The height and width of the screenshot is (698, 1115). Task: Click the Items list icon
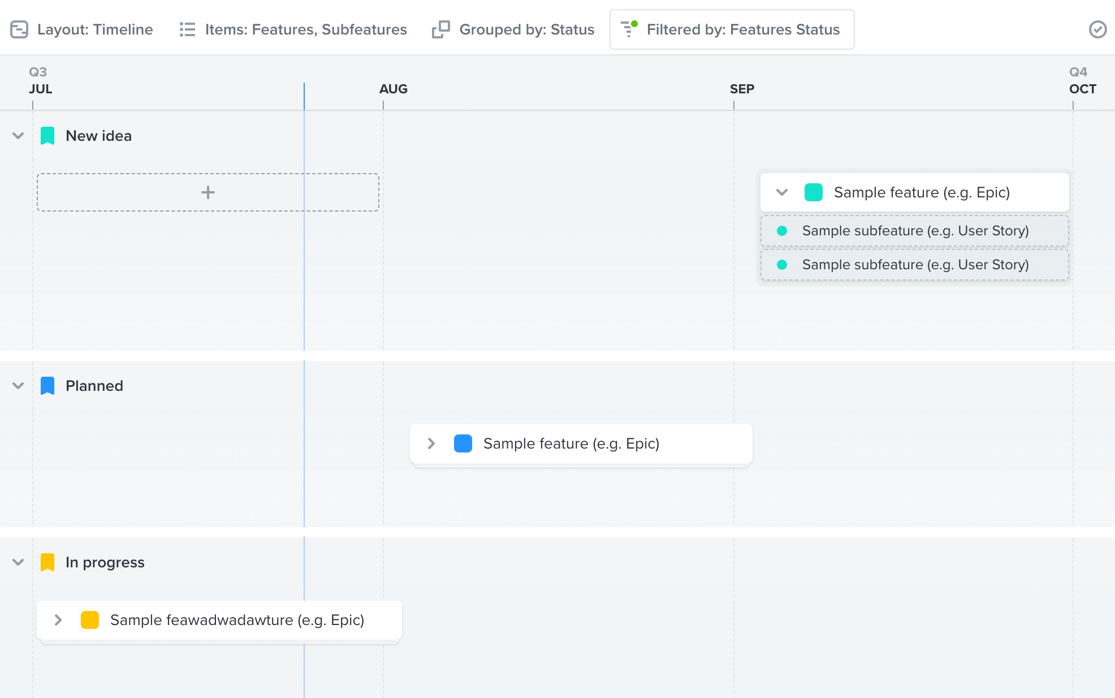[x=187, y=29]
